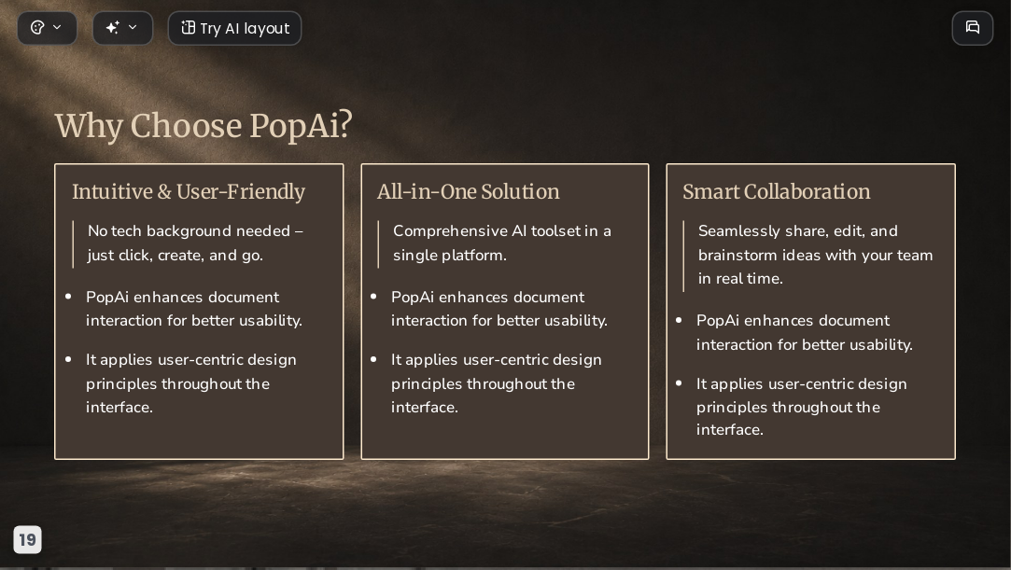Click 'It applies user-centric design' bullet in All-in-One card
This screenshot has width=1011, height=570.
point(496,383)
